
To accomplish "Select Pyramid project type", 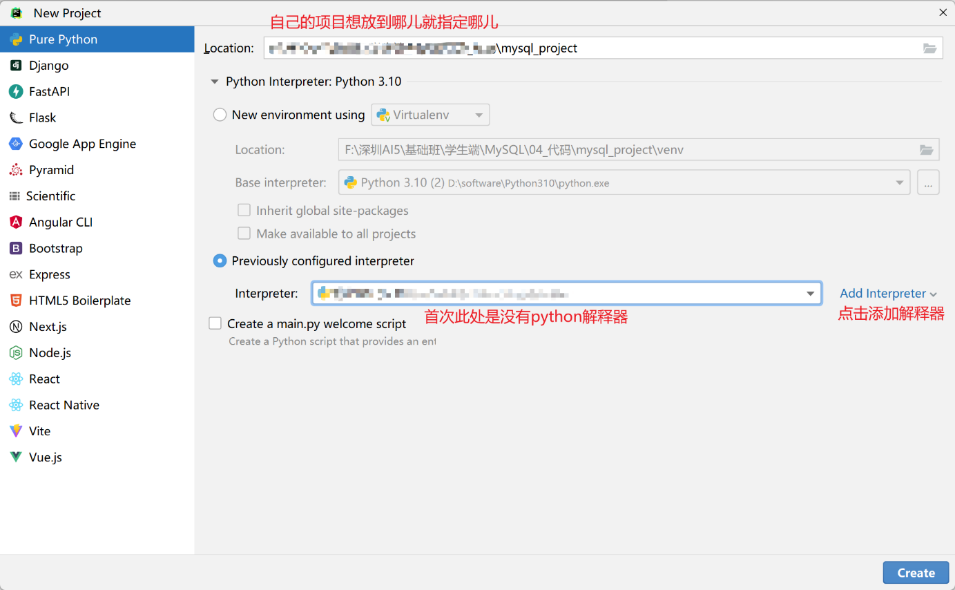I will coord(97,170).
